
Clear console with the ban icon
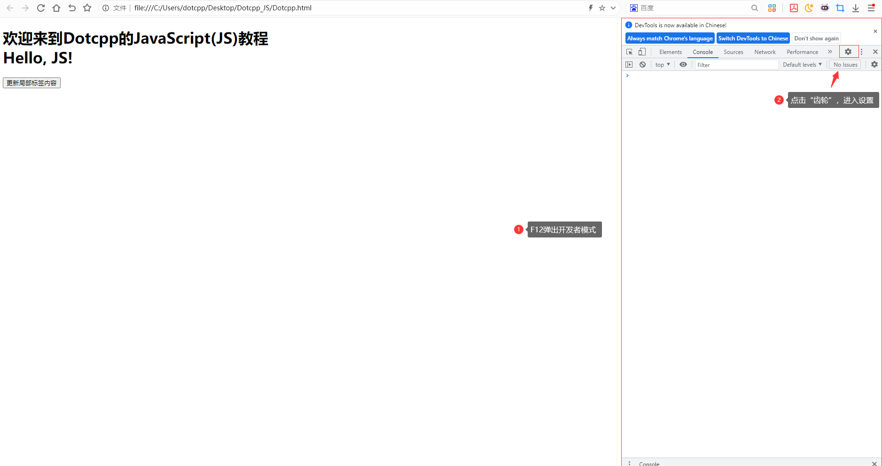tap(642, 65)
